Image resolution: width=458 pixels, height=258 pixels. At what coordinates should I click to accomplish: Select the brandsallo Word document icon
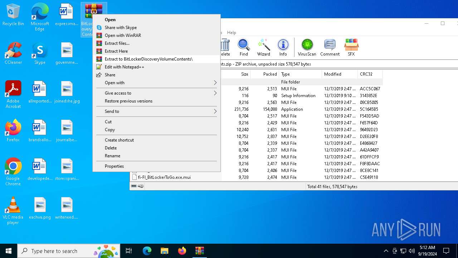point(40,131)
